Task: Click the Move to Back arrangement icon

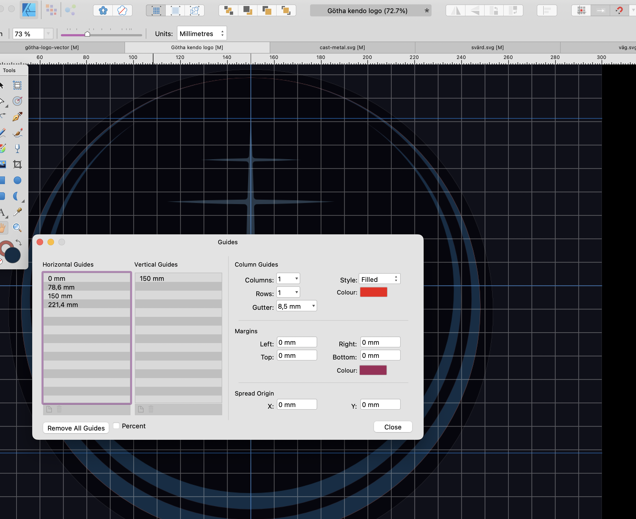Action: 228,10
